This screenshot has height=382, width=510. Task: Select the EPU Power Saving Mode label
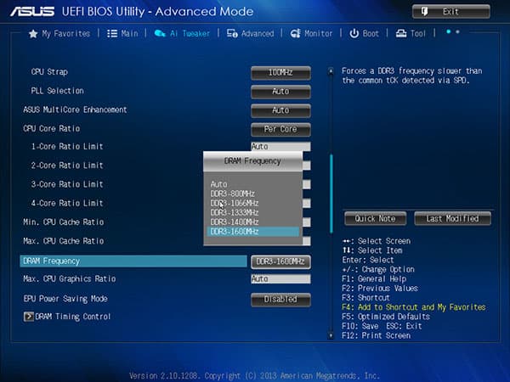65,299
